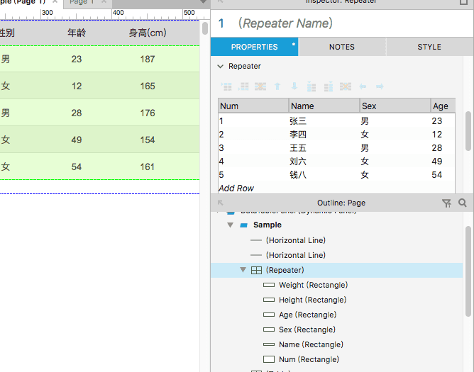Insert a row below in repeater dataset
This screenshot has width=474, height=372.
pyautogui.click(x=243, y=86)
